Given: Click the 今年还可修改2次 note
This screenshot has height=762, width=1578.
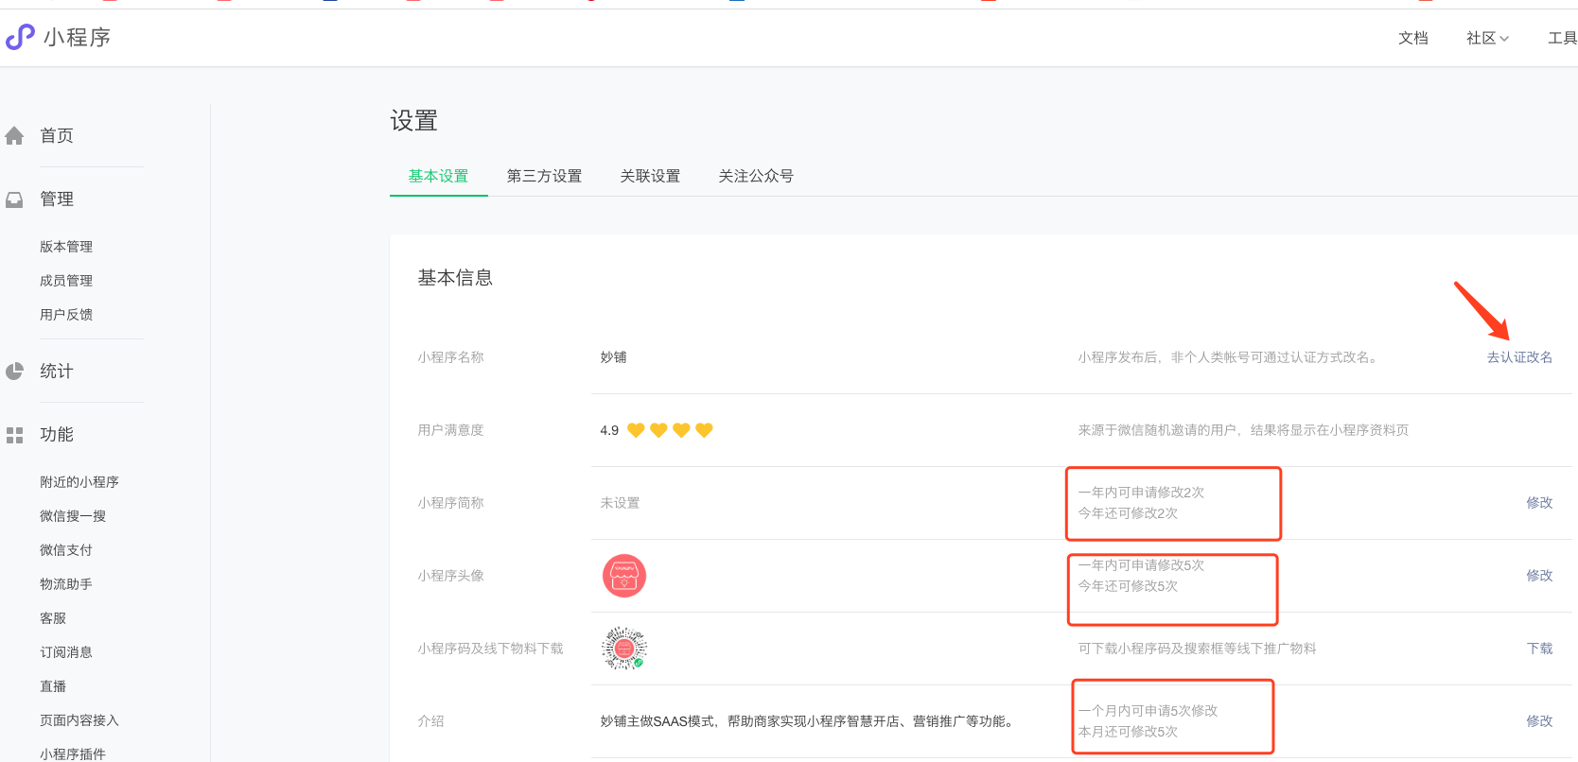Looking at the screenshot, I should tap(1128, 513).
